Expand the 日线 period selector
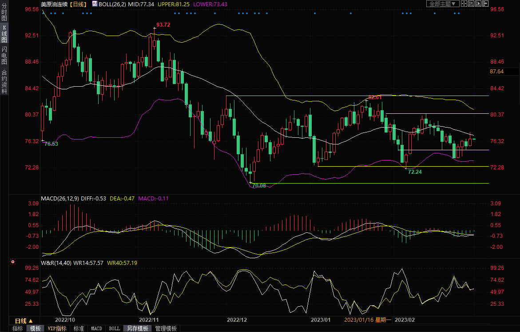Viewport: 520px width, 332px height. pos(24,320)
